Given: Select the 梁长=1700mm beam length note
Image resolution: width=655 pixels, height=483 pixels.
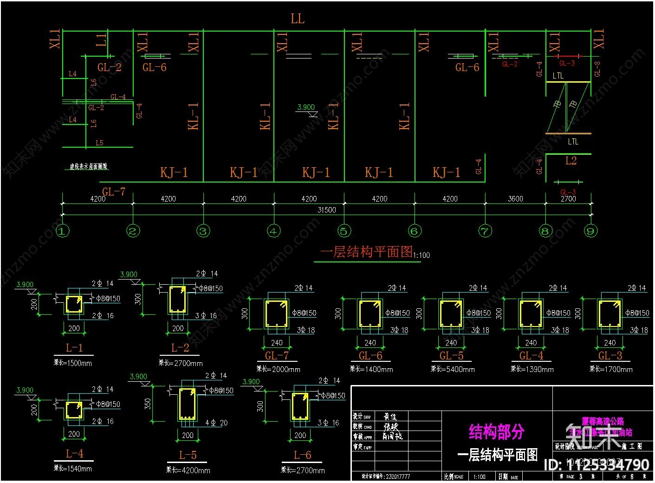Looking at the screenshot, I should [611, 369].
